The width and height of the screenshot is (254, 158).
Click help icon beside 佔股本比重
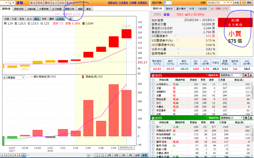click(x=179, y=49)
